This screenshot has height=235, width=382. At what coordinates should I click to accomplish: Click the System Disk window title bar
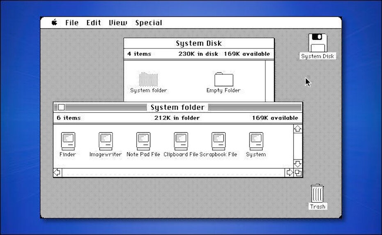pyautogui.click(x=199, y=44)
